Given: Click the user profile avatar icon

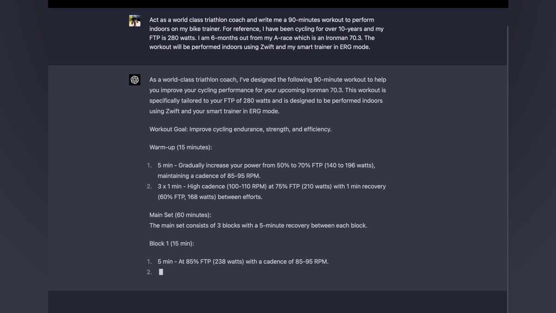Looking at the screenshot, I should [135, 21].
